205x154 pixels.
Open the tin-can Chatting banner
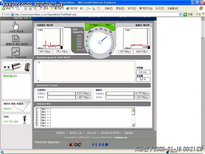click(x=16, y=67)
